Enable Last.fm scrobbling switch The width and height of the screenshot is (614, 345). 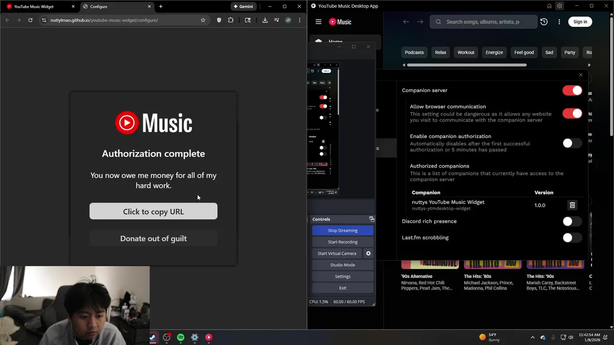(x=572, y=238)
